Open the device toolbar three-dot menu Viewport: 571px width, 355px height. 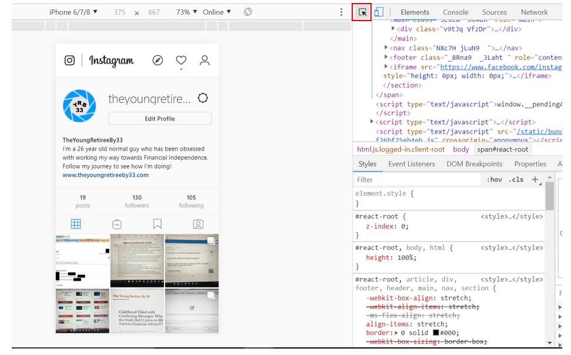click(x=341, y=12)
